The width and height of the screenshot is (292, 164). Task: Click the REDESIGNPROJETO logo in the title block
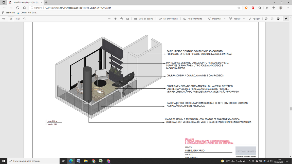tap(246, 151)
